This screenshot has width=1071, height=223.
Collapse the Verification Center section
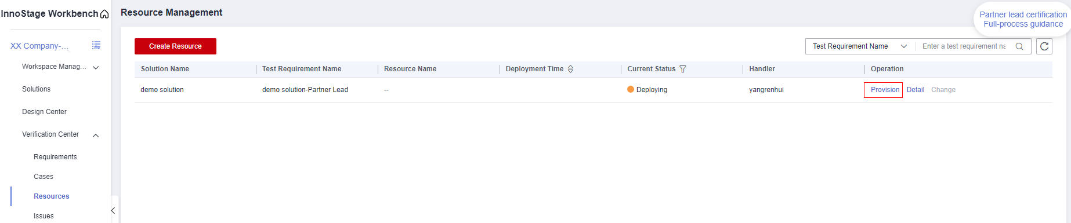[x=96, y=136]
